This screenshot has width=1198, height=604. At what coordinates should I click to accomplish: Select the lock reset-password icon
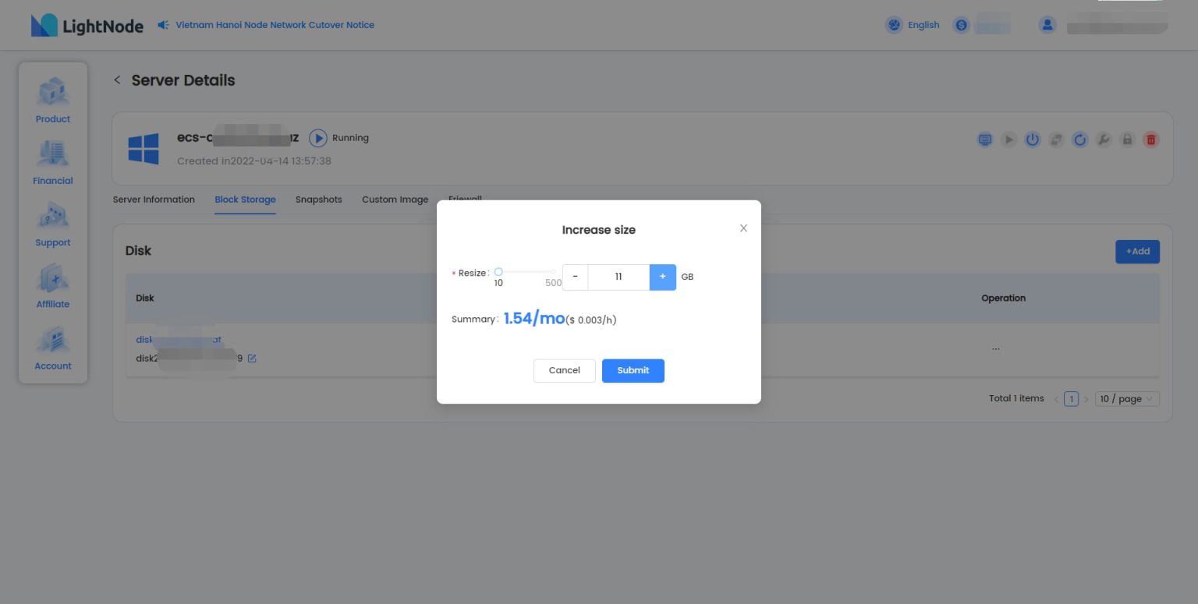point(1127,140)
